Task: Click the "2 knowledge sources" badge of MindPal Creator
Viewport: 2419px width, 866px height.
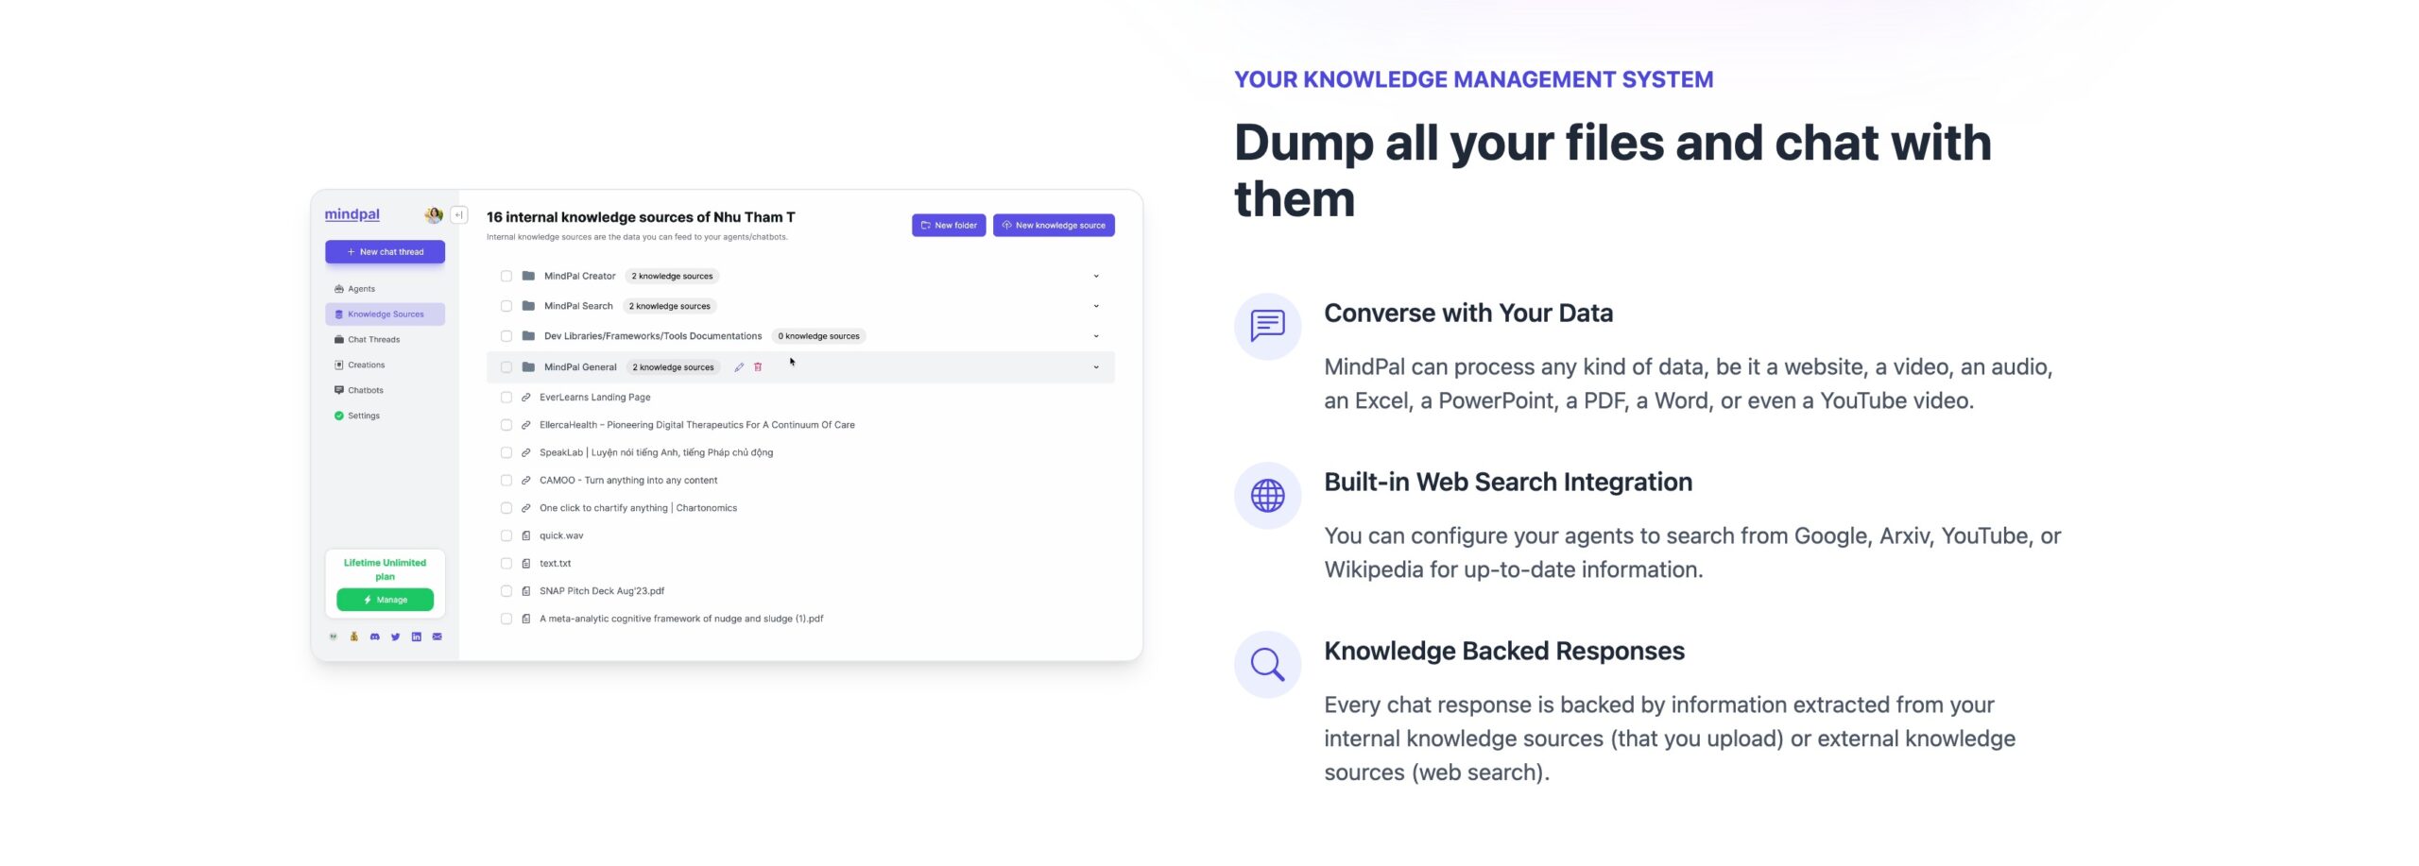Action: click(x=672, y=277)
